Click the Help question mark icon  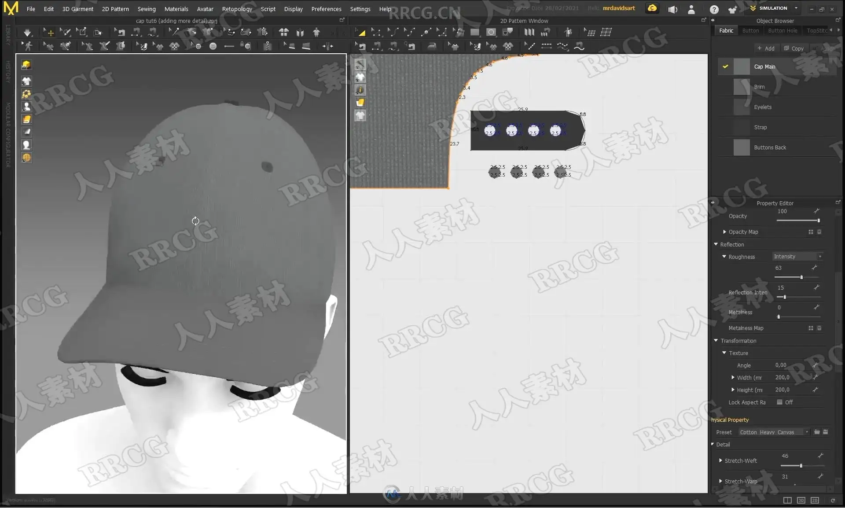coord(714,9)
